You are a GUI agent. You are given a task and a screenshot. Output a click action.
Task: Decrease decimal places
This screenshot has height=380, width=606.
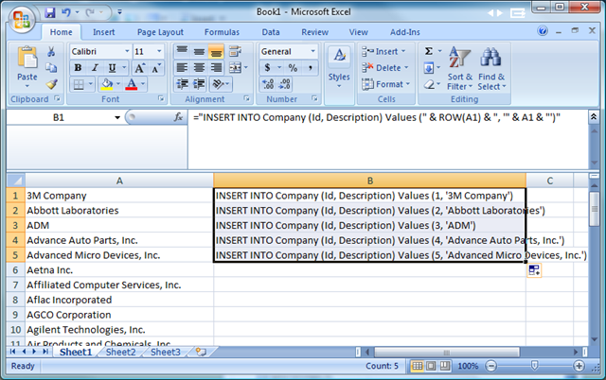[x=285, y=84]
